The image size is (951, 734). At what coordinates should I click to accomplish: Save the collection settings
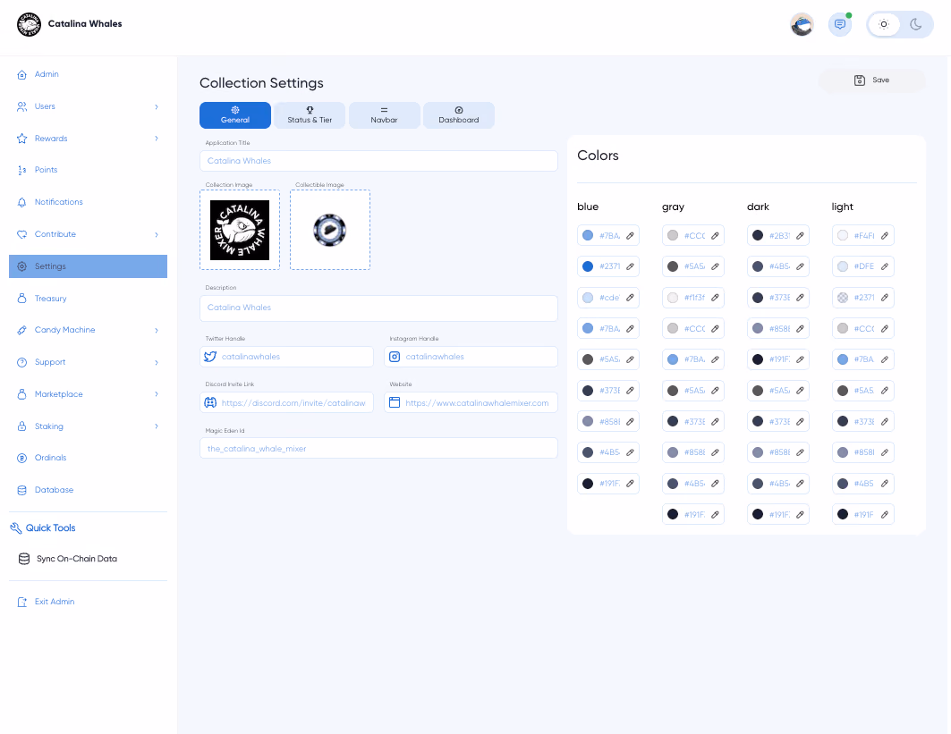click(872, 80)
